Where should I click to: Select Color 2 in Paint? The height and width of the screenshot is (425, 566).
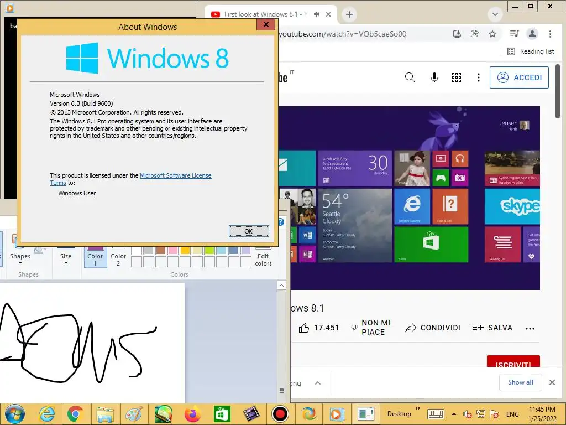coord(118,257)
